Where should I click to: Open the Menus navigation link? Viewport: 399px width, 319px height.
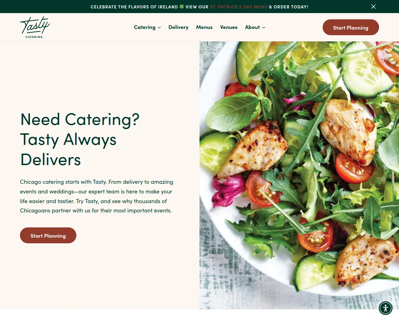204,27
